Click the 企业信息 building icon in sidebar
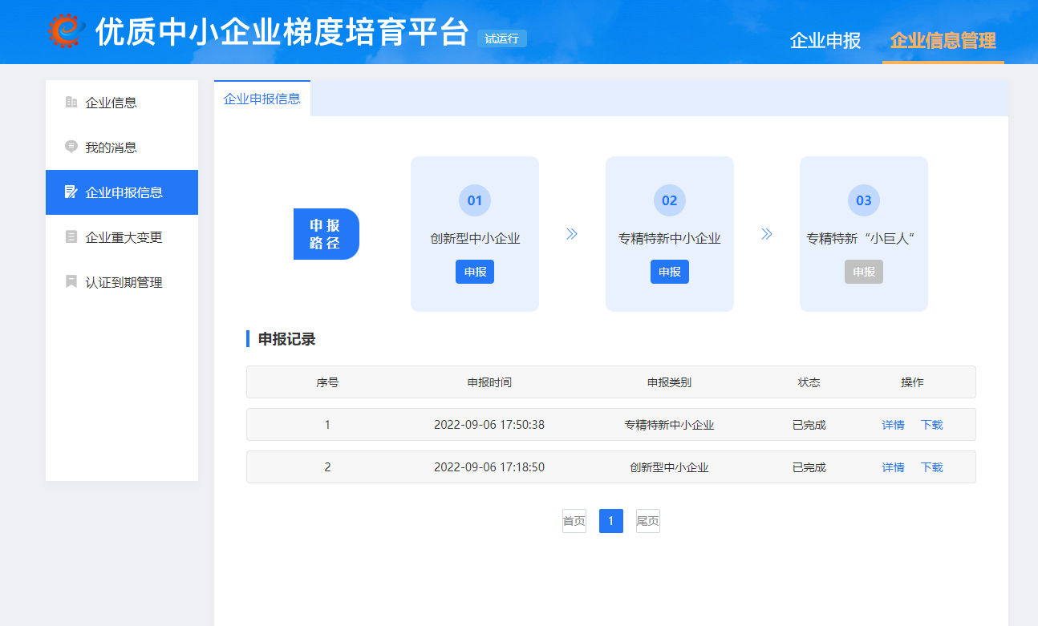The width and height of the screenshot is (1038, 626). tap(71, 103)
